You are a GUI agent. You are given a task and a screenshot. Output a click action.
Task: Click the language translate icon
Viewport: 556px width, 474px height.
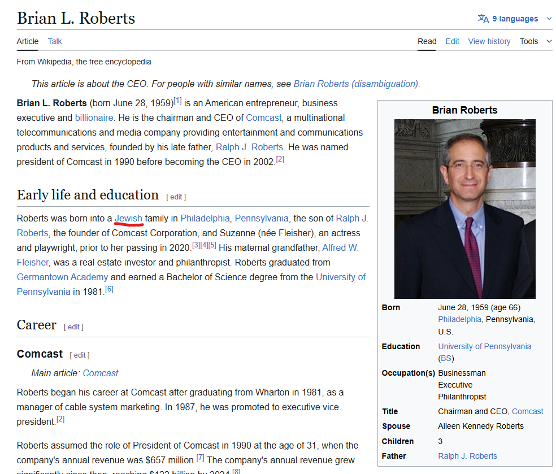(x=483, y=19)
